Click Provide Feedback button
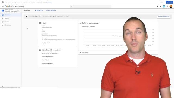 (51, 10)
